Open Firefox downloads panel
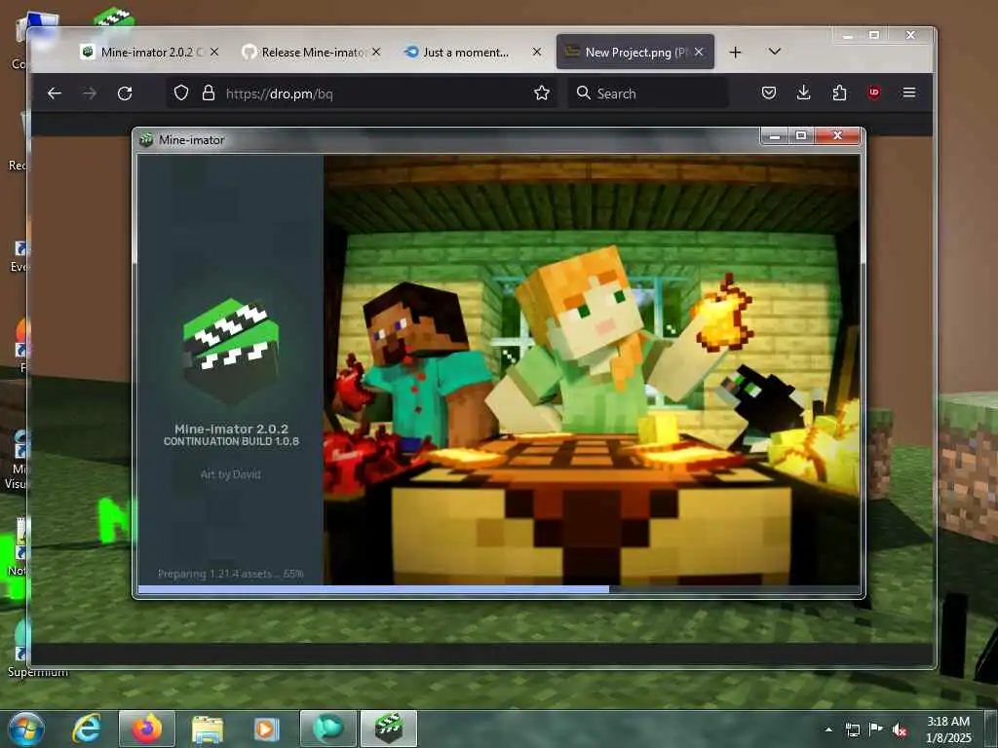The width and height of the screenshot is (998, 748). 804,93
